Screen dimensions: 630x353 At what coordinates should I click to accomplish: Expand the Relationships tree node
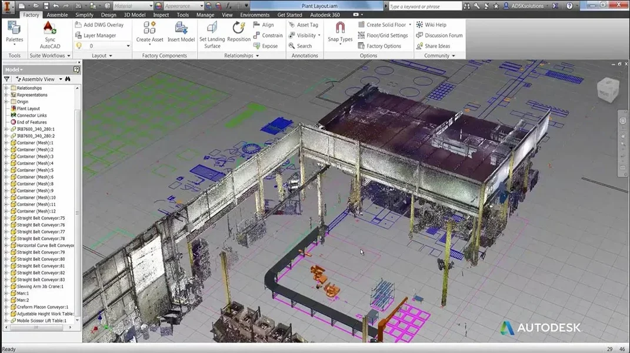6,88
